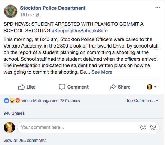Open the 946 Shares list
Screen dimensions: 165x145
14,113
